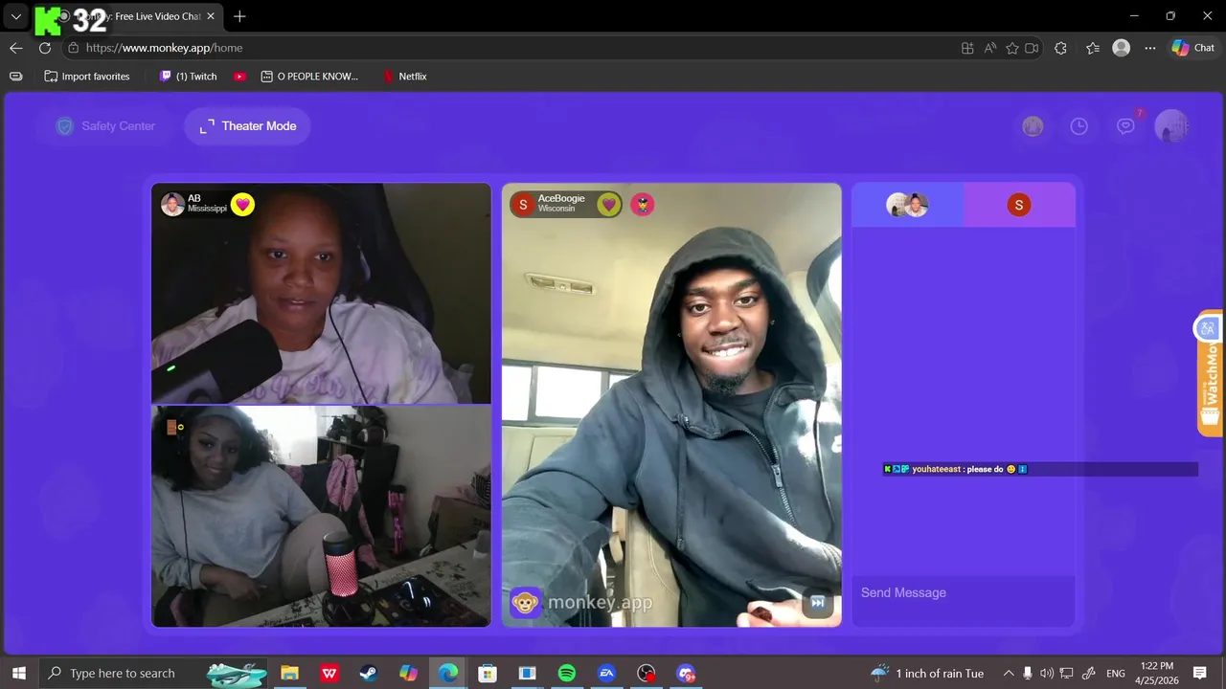The image size is (1226, 689).
Task: Open the O PEOPLE KNOW bookmark
Action: point(309,77)
